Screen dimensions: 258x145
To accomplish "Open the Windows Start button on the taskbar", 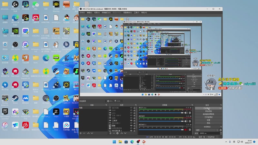I will [114, 142].
